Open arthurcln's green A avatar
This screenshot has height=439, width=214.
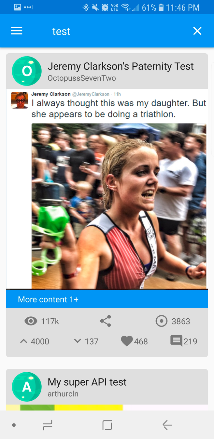pyautogui.click(x=27, y=387)
